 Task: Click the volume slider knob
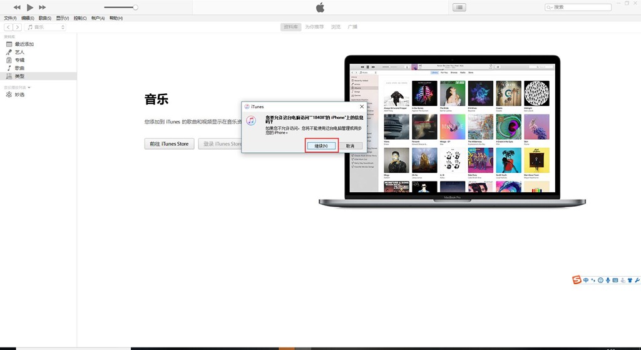[135, 8]
